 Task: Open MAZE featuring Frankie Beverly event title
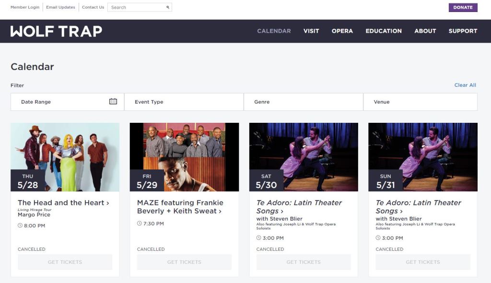(x=180, y=207)
